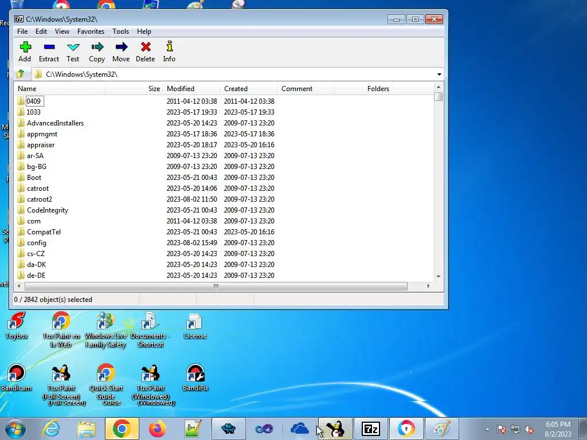Sort list by Name column header

click(60, 89)
